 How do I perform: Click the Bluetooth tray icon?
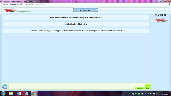(x=145, y=94)
